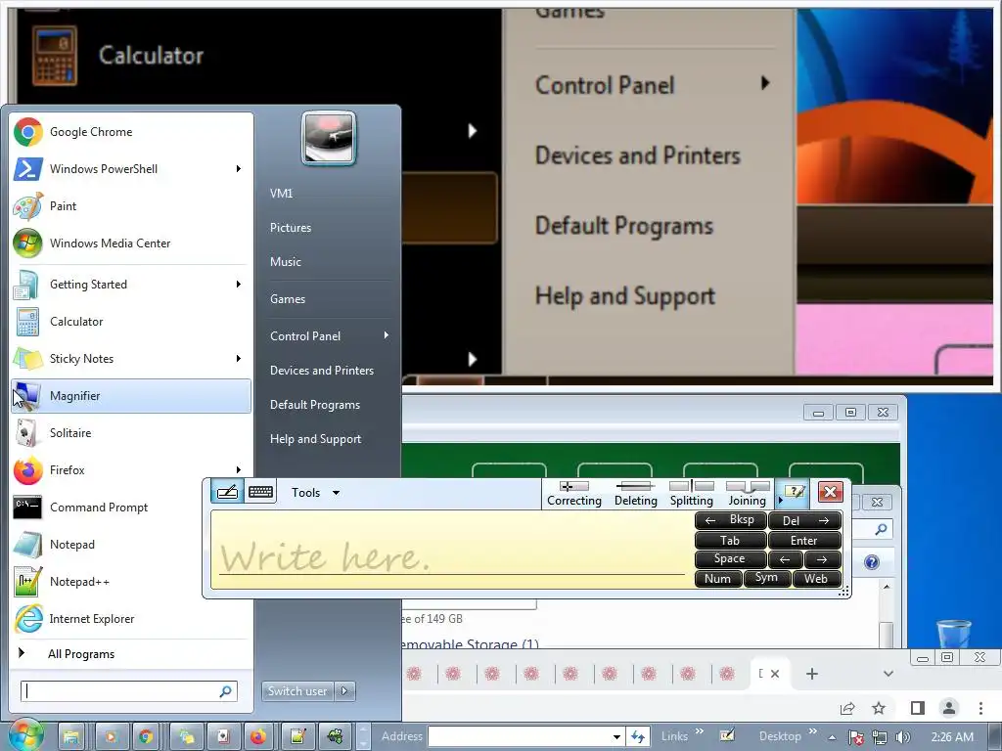Show the Correcting gesture demo
Viewport: 1002px width, 751px height.
click(x=573, y=494)
